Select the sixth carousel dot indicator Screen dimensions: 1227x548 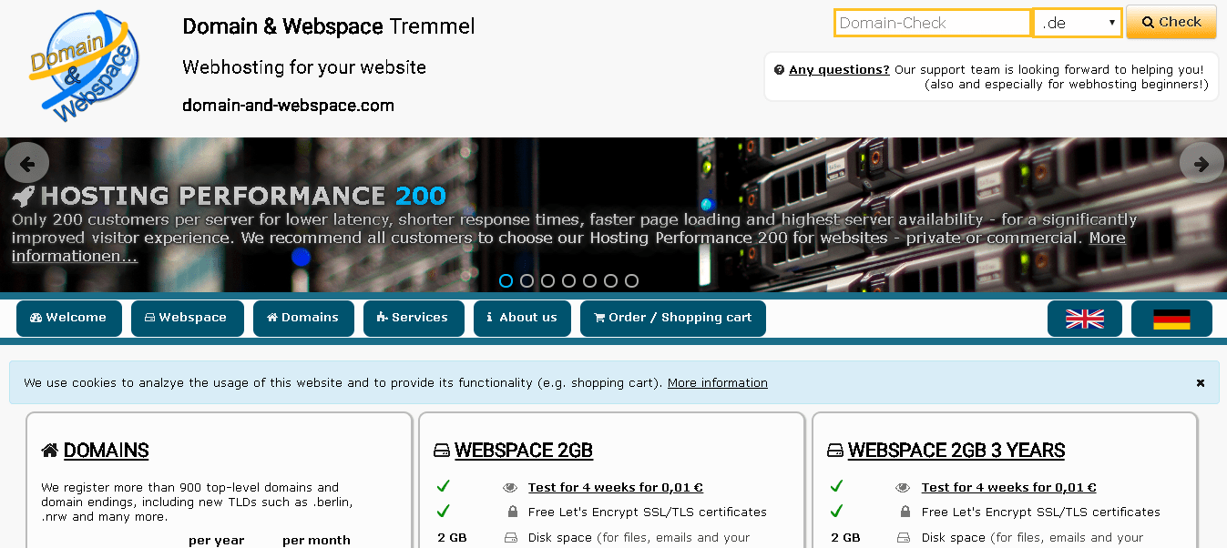point(610,280)
